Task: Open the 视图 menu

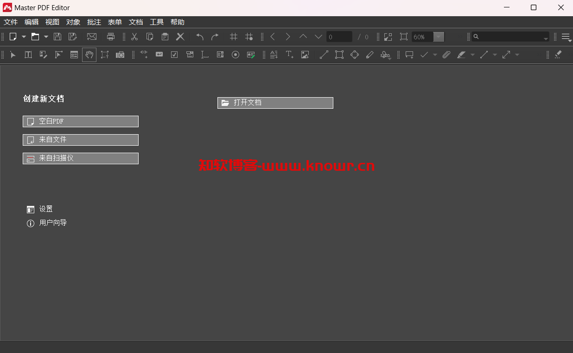Action: coord(52,22)
